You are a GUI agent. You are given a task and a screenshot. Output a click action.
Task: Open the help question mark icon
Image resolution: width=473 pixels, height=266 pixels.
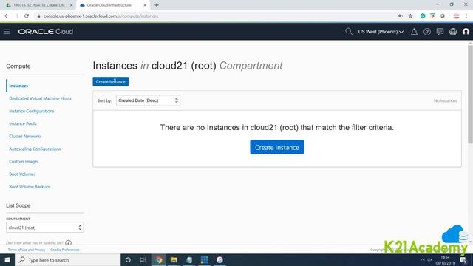pyautogui.click(x=427, y=32)
